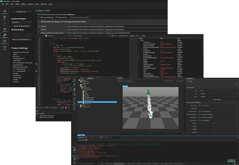Open the Show Only Suitable Kits dropdown
This screenshot has width=239, height=165.
pos(21,39)
